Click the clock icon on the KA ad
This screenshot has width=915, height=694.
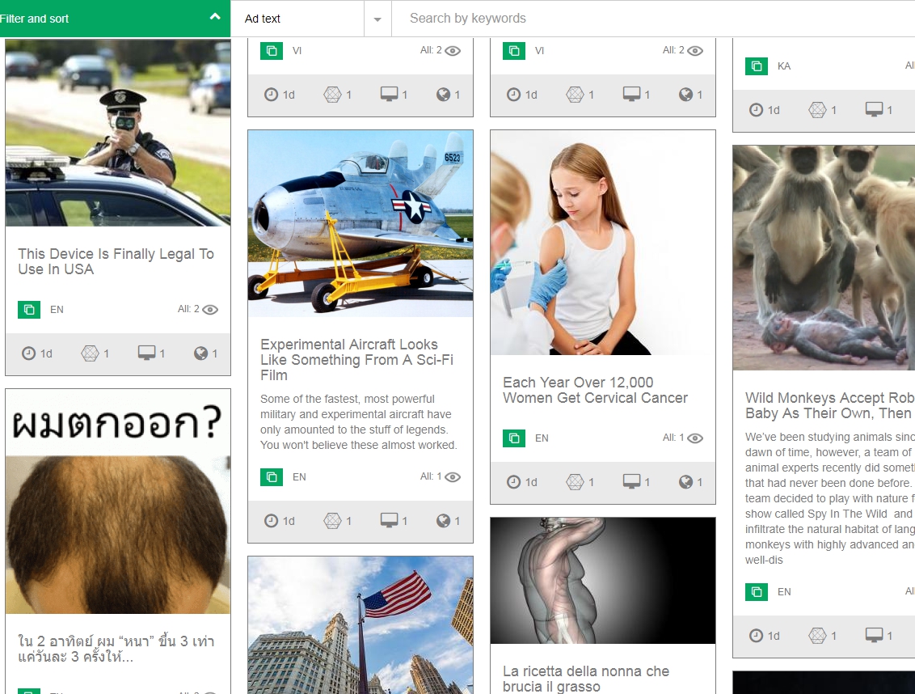click(x=756, y=110)
